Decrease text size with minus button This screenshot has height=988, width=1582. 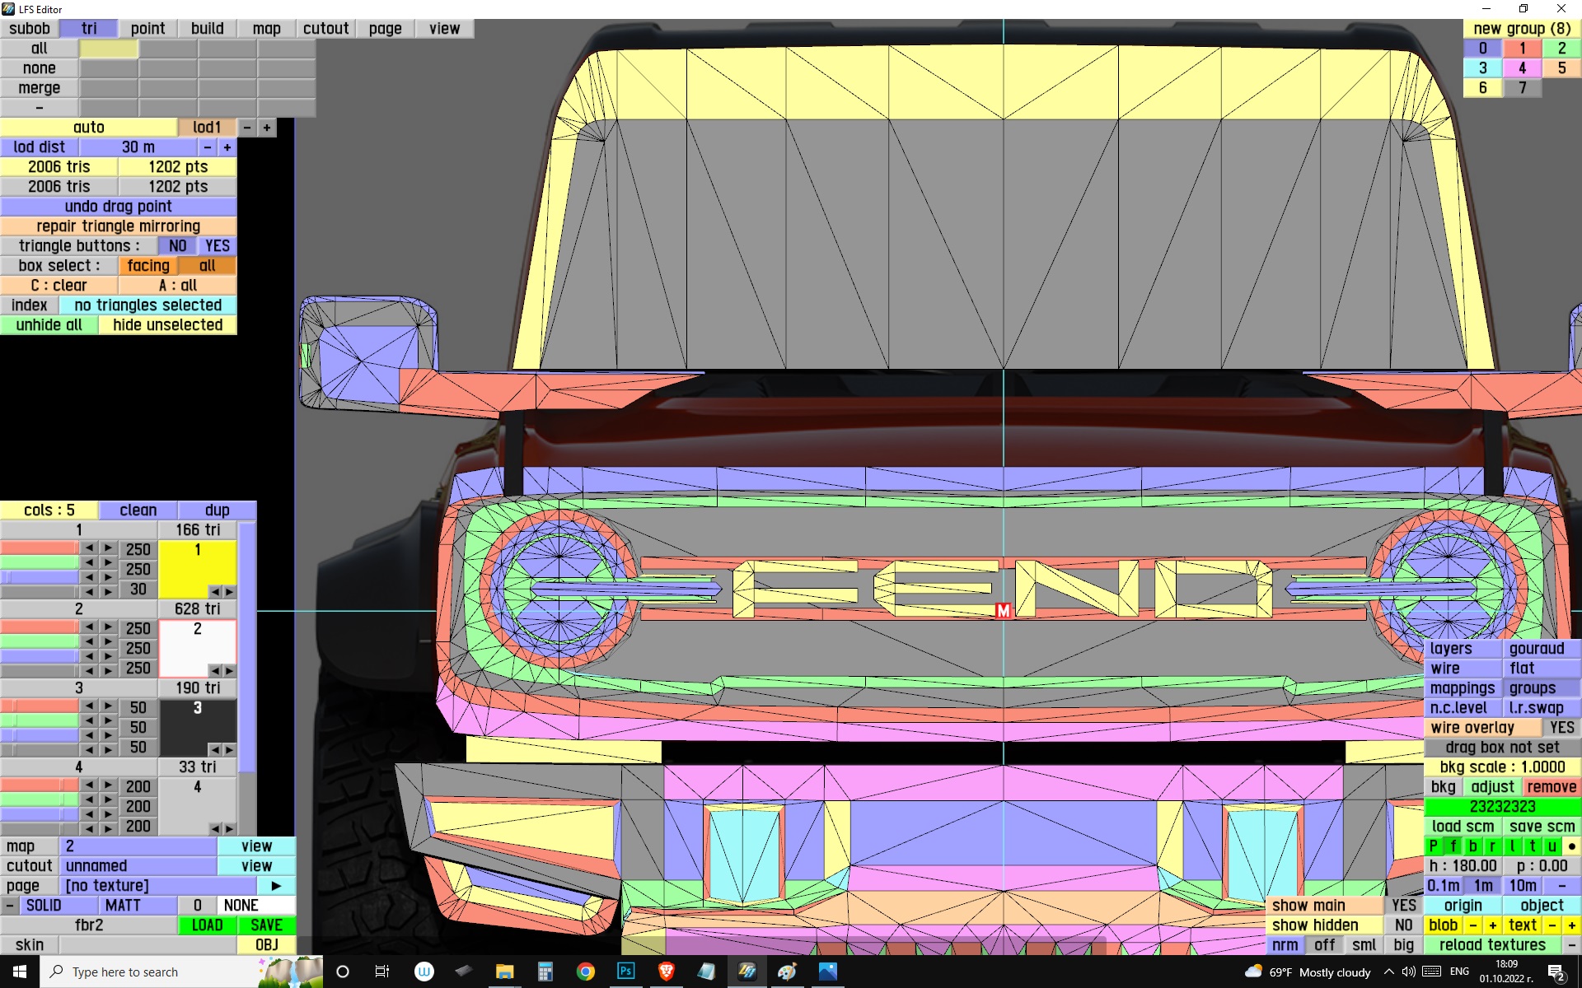coord(1552,925)
